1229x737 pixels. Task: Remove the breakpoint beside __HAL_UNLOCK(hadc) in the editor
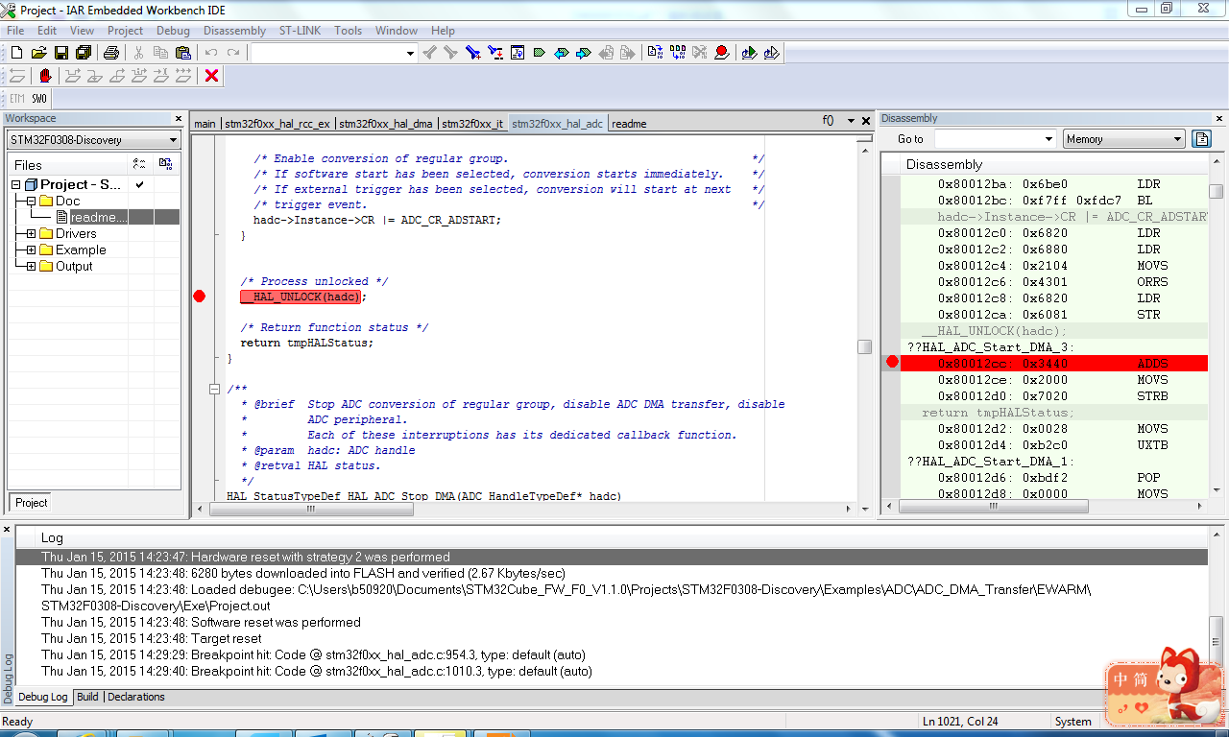pyautogui.click(x=199, y=297)
